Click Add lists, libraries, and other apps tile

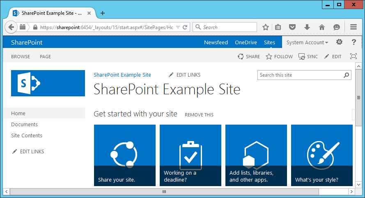tap(256, 155)
